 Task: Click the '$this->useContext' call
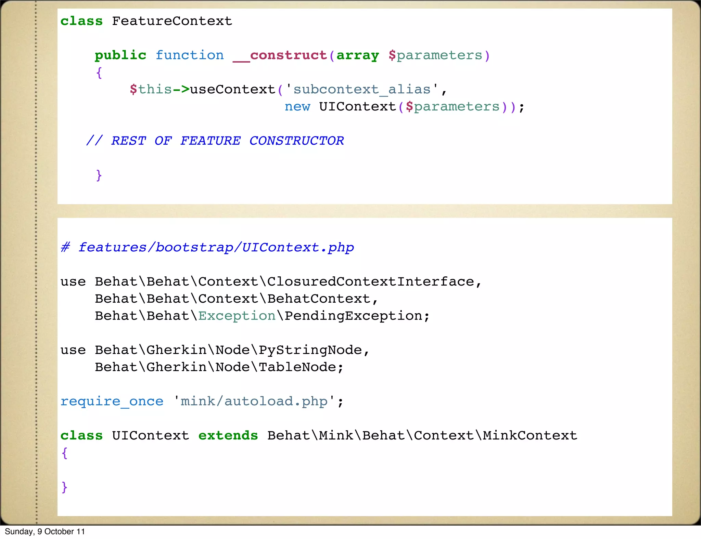point(203,90)
